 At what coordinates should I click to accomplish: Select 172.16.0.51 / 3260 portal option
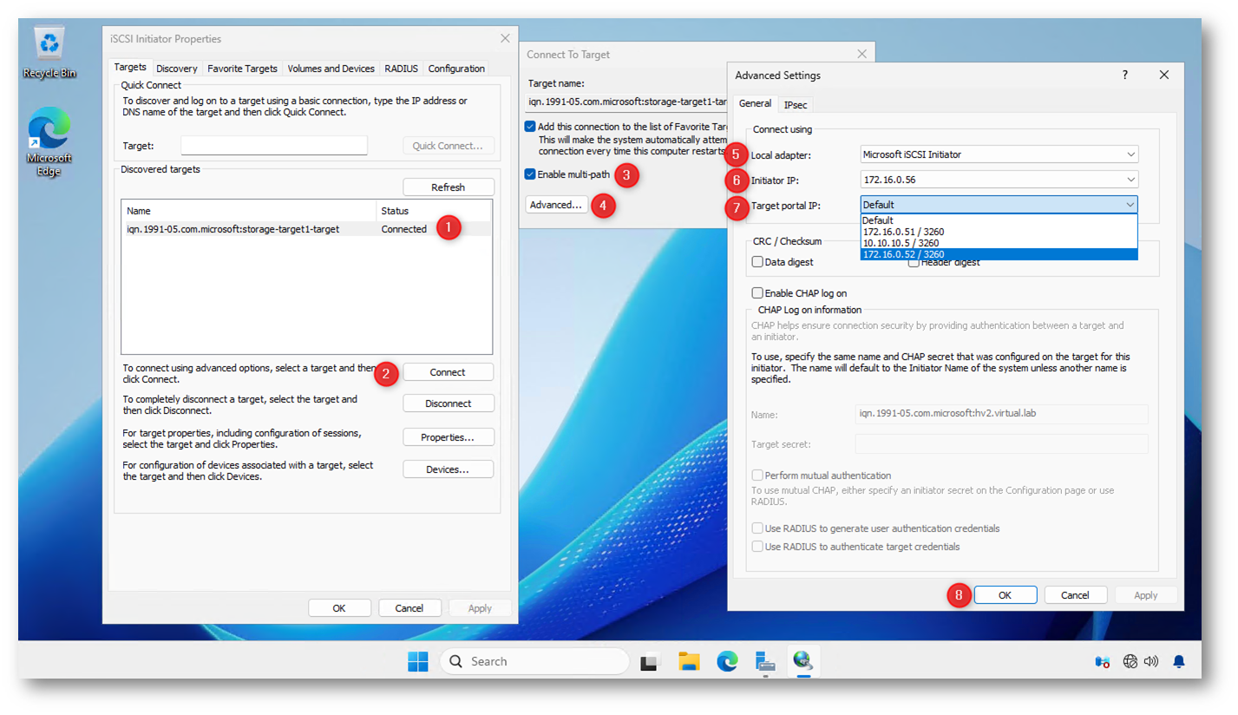[903, 233]
